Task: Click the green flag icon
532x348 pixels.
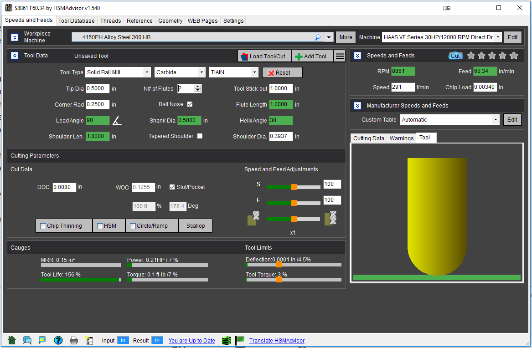Action: click(x=240, y=340)
